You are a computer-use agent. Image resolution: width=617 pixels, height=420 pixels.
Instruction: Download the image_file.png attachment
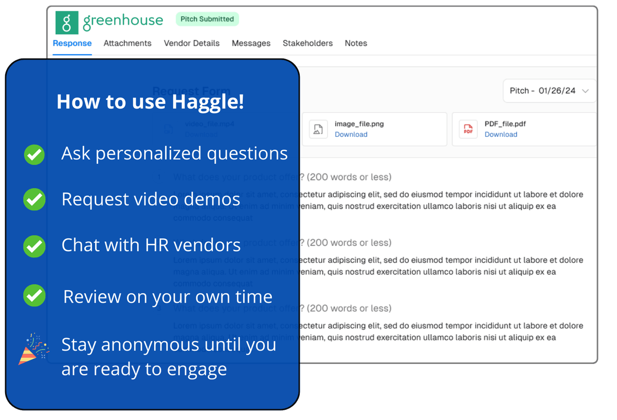(351, 134)
